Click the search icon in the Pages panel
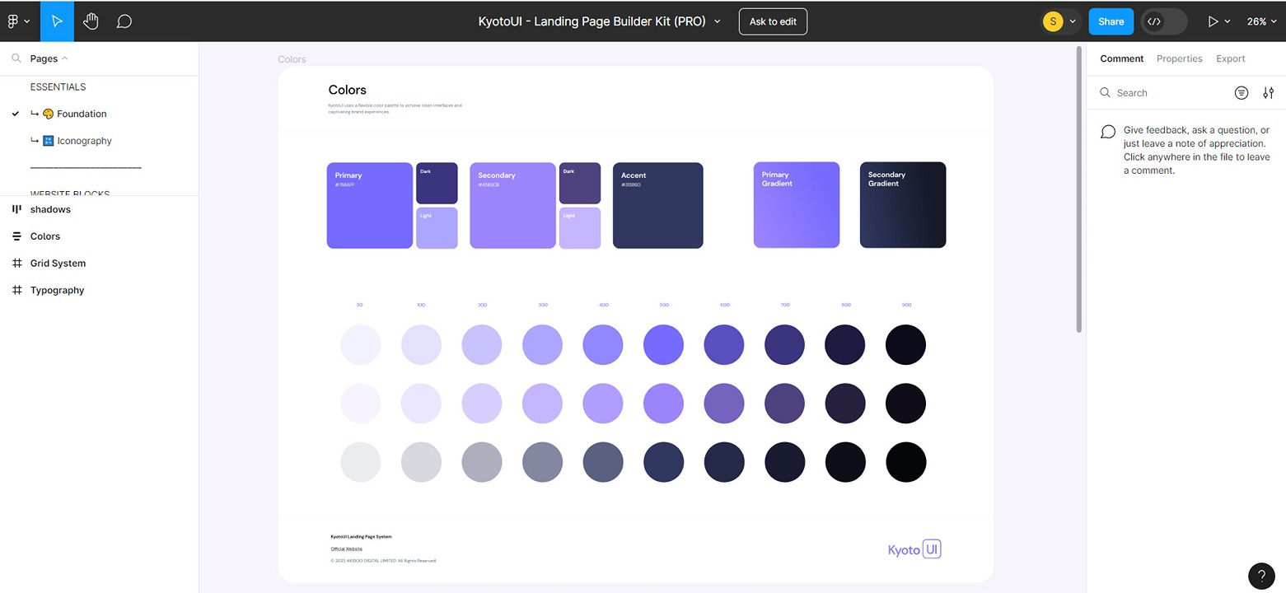Viewport: 1286px width, 593px height. pyautogui.click(x=16, y=58)
